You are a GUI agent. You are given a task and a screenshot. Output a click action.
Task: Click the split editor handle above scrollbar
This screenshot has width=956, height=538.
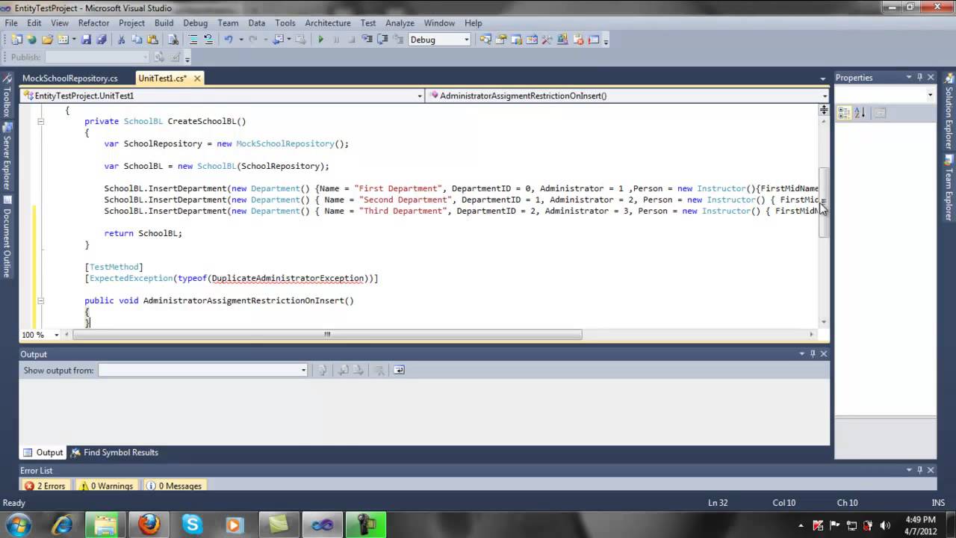pyautogui.click(x=824, y=110)
